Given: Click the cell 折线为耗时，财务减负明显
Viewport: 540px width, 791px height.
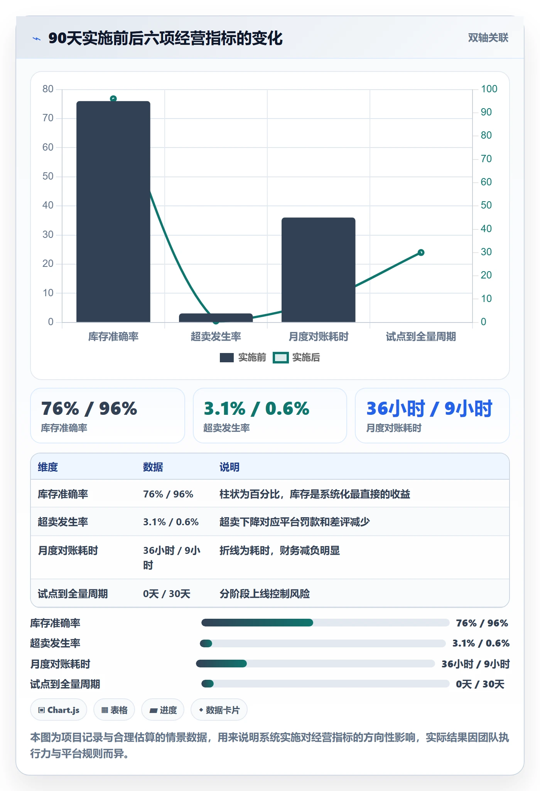Looking at the screenshot, I should (280, 550).
